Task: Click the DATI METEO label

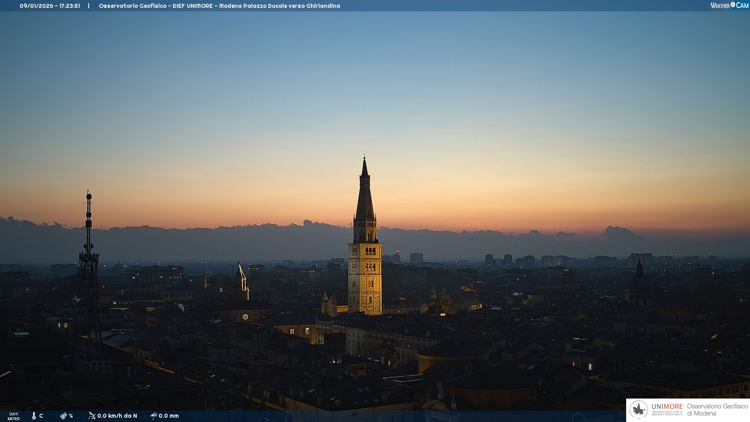Action: 14,416
